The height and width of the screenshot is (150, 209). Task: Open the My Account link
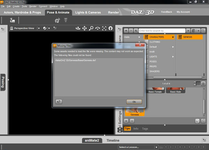point(183,12)
